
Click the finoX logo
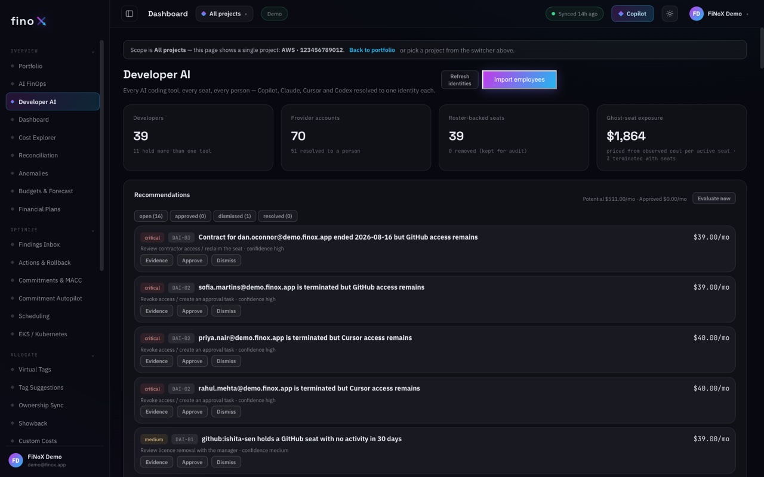tap(29, 21)
